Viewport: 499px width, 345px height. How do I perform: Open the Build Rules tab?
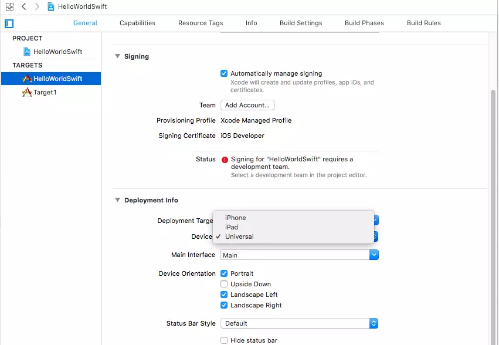click(x=424, y=23)
